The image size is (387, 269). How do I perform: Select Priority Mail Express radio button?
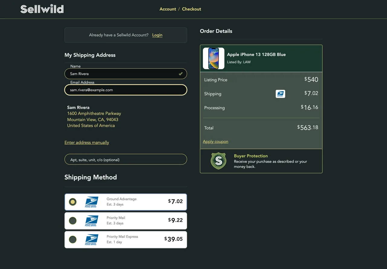point(73,240)
